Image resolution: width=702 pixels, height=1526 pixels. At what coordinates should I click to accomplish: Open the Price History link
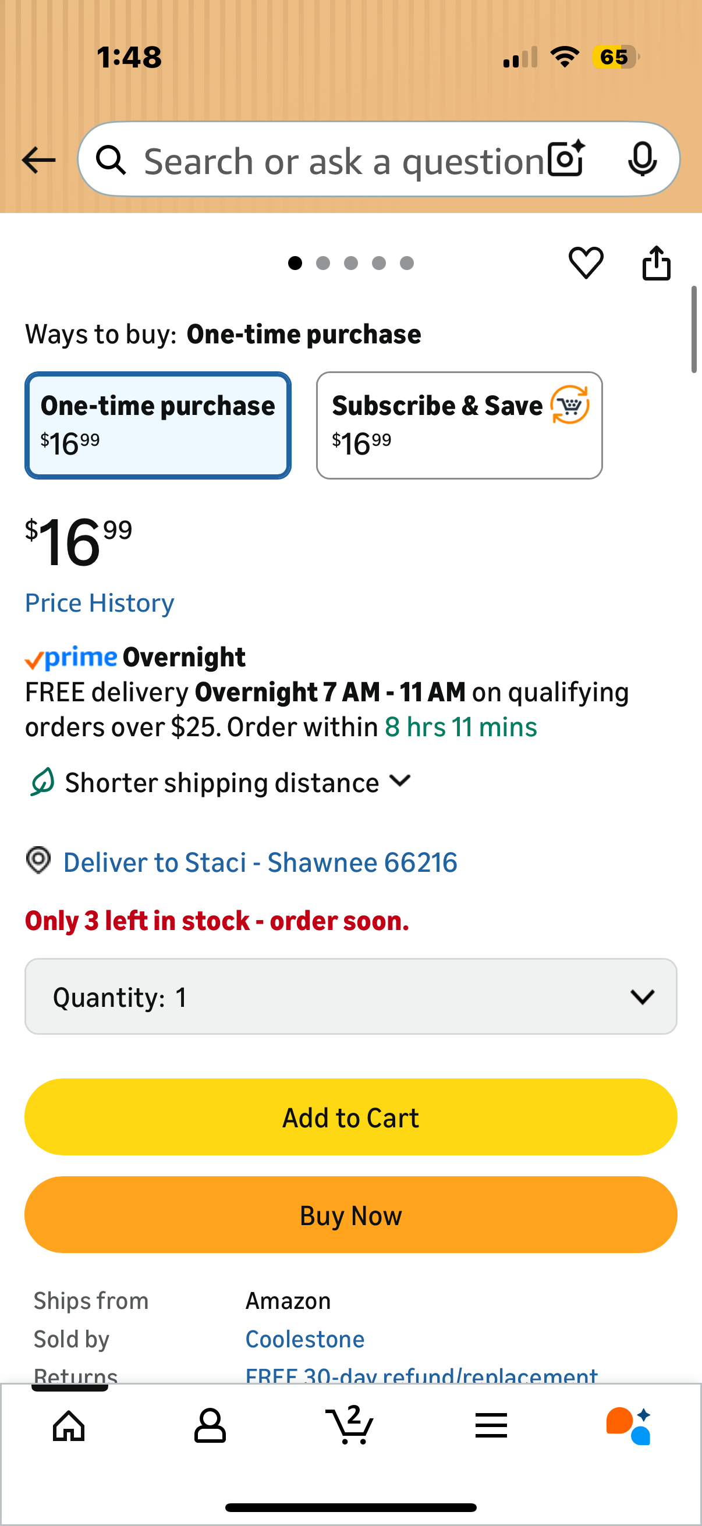100,603
